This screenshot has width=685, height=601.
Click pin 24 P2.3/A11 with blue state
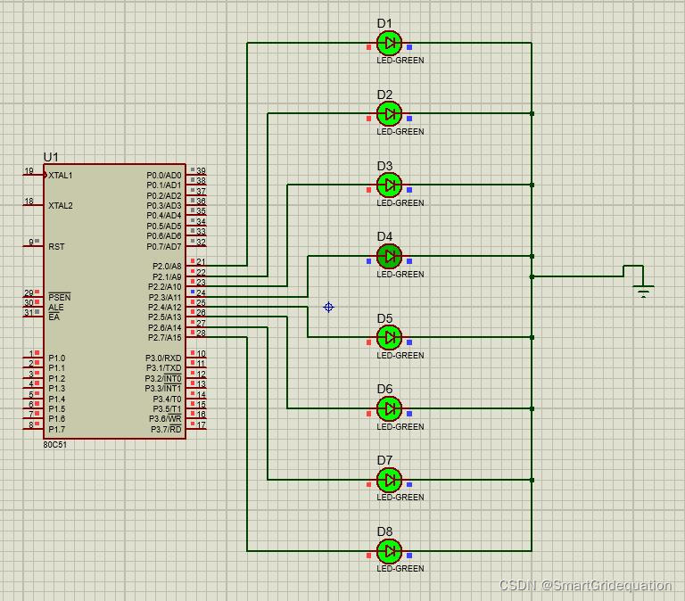point(196,296)
